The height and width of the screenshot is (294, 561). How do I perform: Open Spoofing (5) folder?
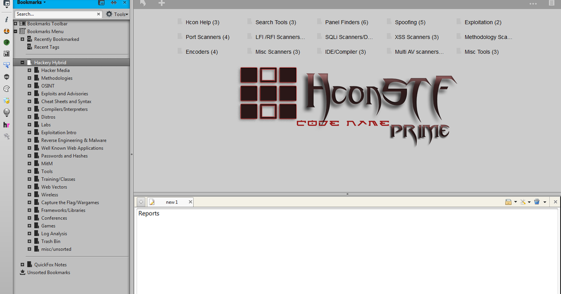406,22
